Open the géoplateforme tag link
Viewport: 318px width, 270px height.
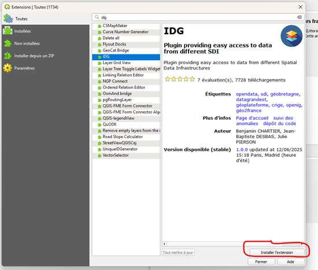pos(252,105)
